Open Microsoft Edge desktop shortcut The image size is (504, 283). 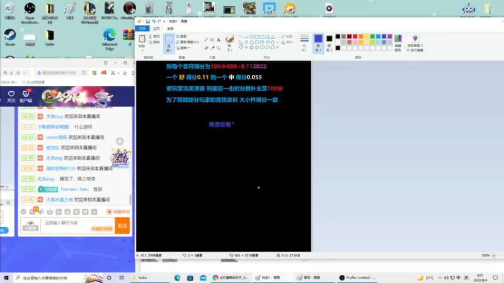[110, 39]
